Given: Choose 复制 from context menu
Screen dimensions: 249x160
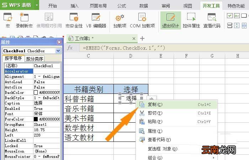Looking at the screenshot, I should click(176, 105).
